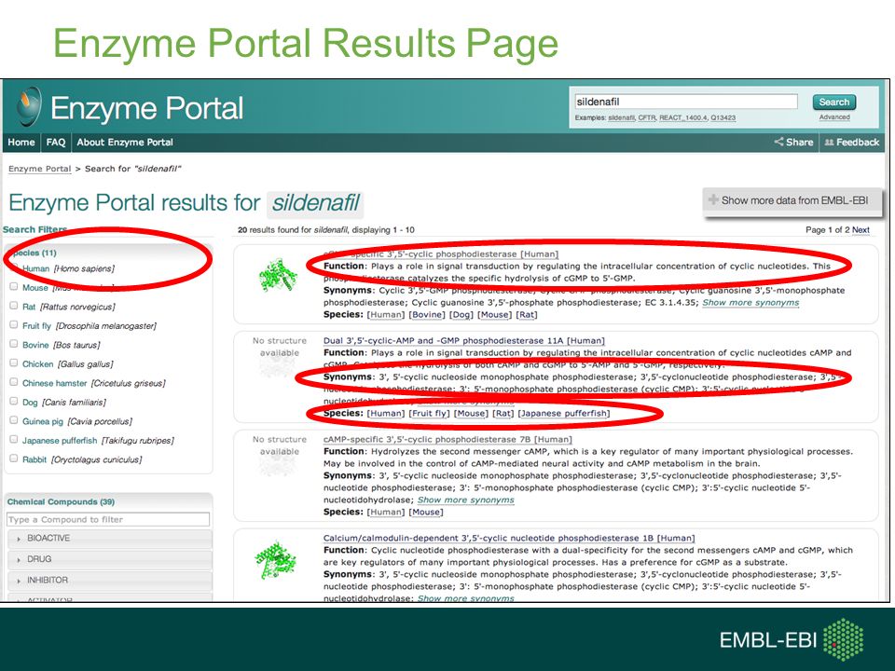895x671 pixels.
Task: Open the Feedback link with people icon
Action: pyautogui.click(x=852, y=142)
